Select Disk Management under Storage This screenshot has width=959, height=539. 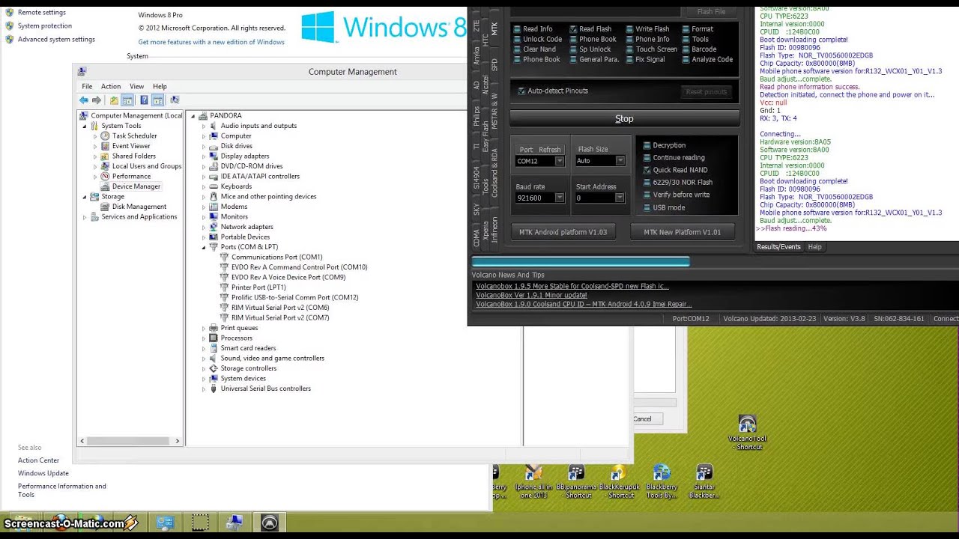coord(139,207)
